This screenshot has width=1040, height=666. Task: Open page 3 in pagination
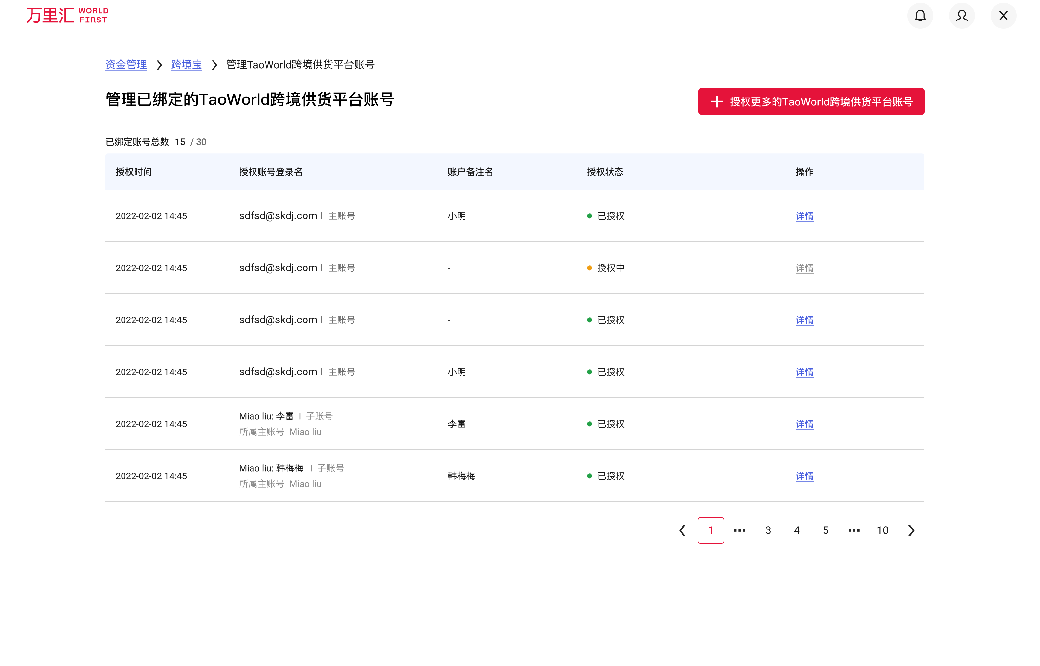[768, 530]
